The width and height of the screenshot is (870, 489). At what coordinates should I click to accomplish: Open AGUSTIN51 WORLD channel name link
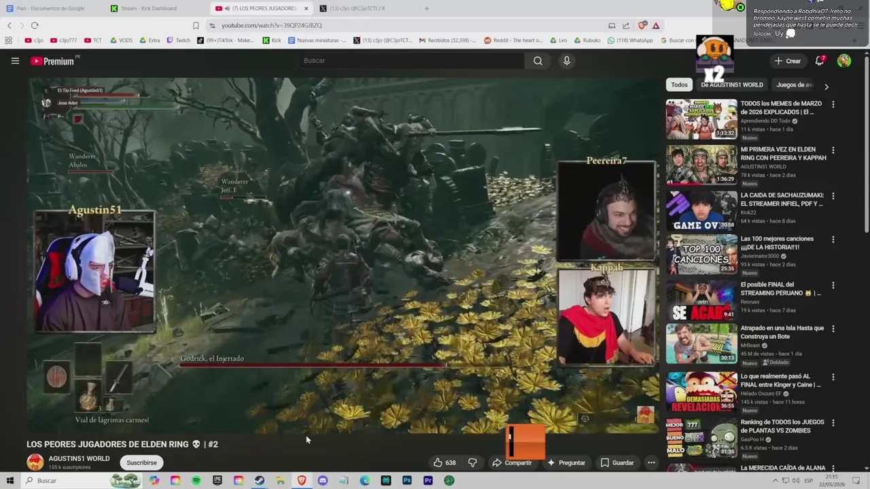pyautogui.click(x=79, y=458)
